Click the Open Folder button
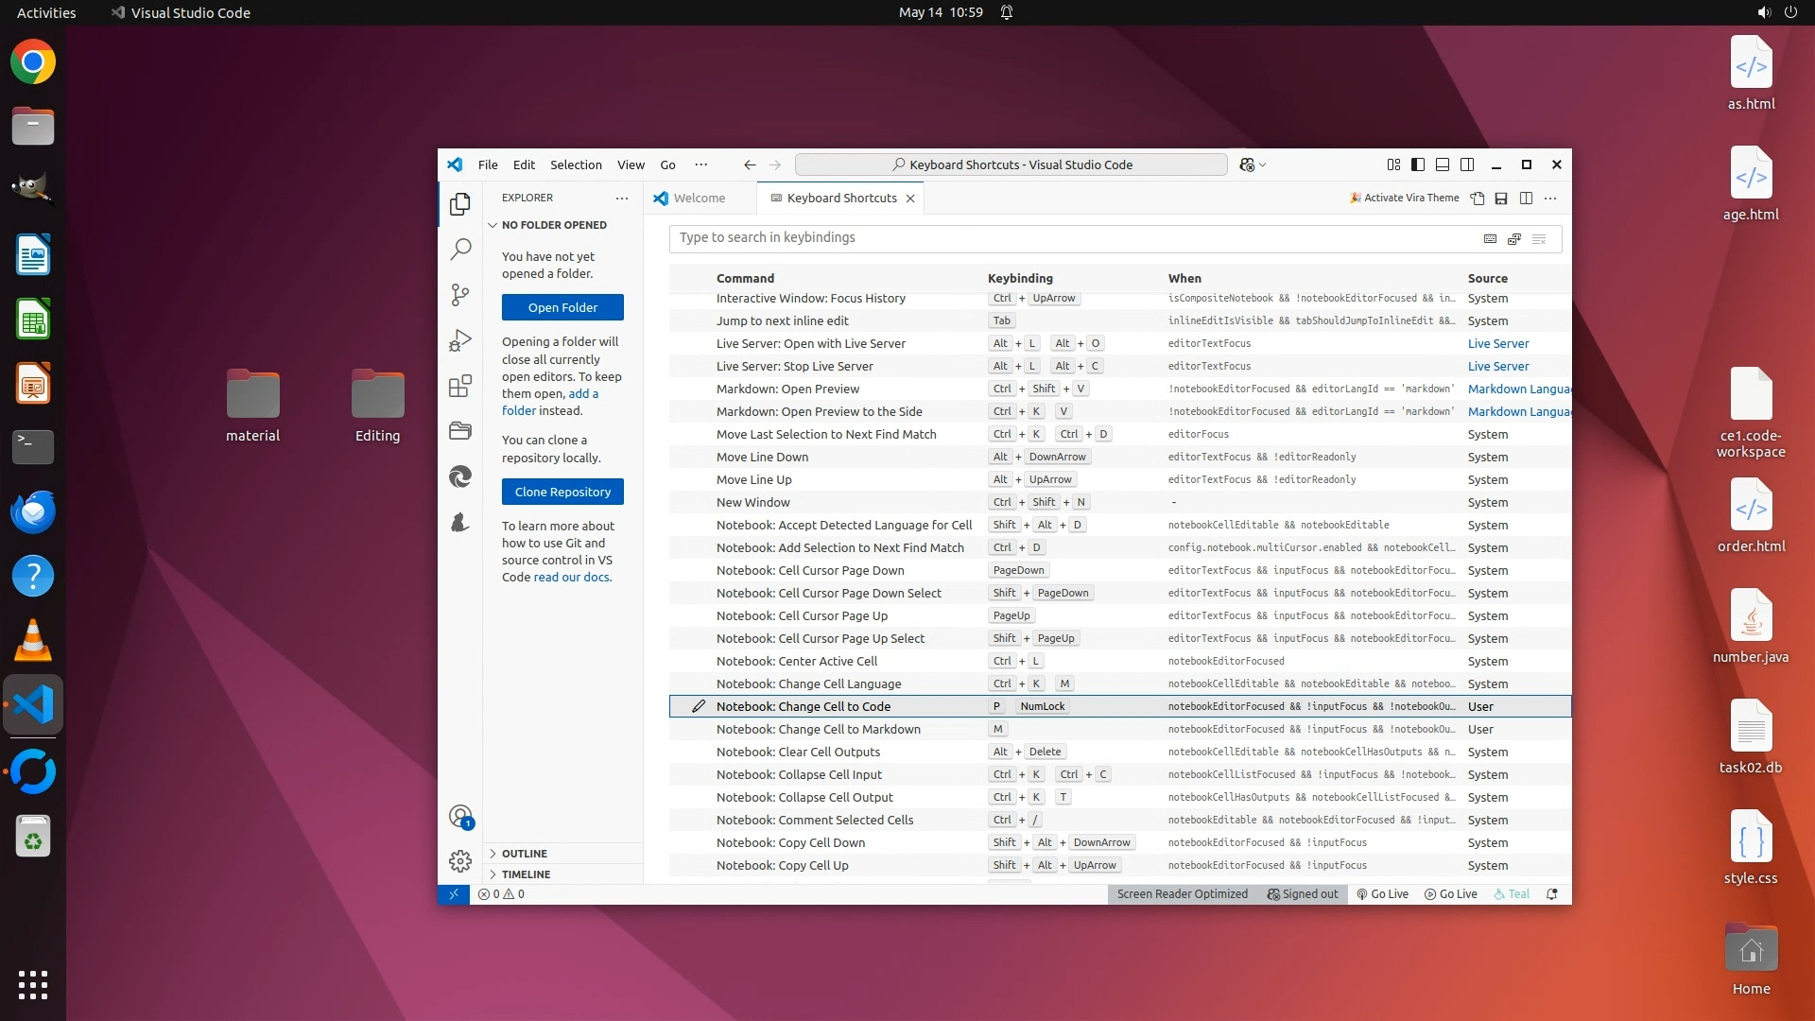The height and width of the screenshot is (1021, 1815). (562, 307)
